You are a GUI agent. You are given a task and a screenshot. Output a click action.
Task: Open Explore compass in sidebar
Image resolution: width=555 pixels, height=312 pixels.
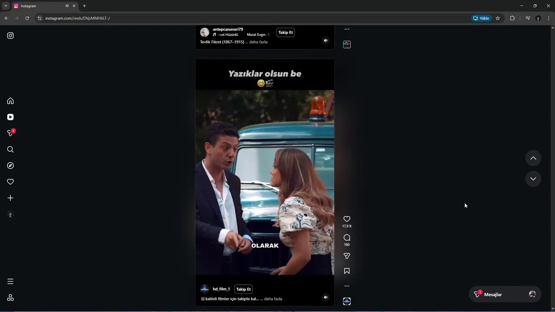[x=10, y=166]
